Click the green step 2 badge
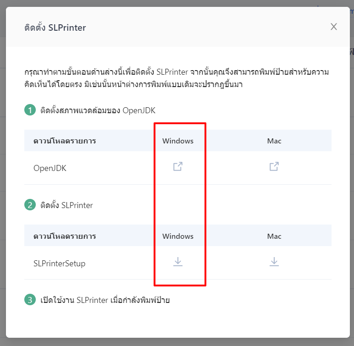 tap(30, 205)
